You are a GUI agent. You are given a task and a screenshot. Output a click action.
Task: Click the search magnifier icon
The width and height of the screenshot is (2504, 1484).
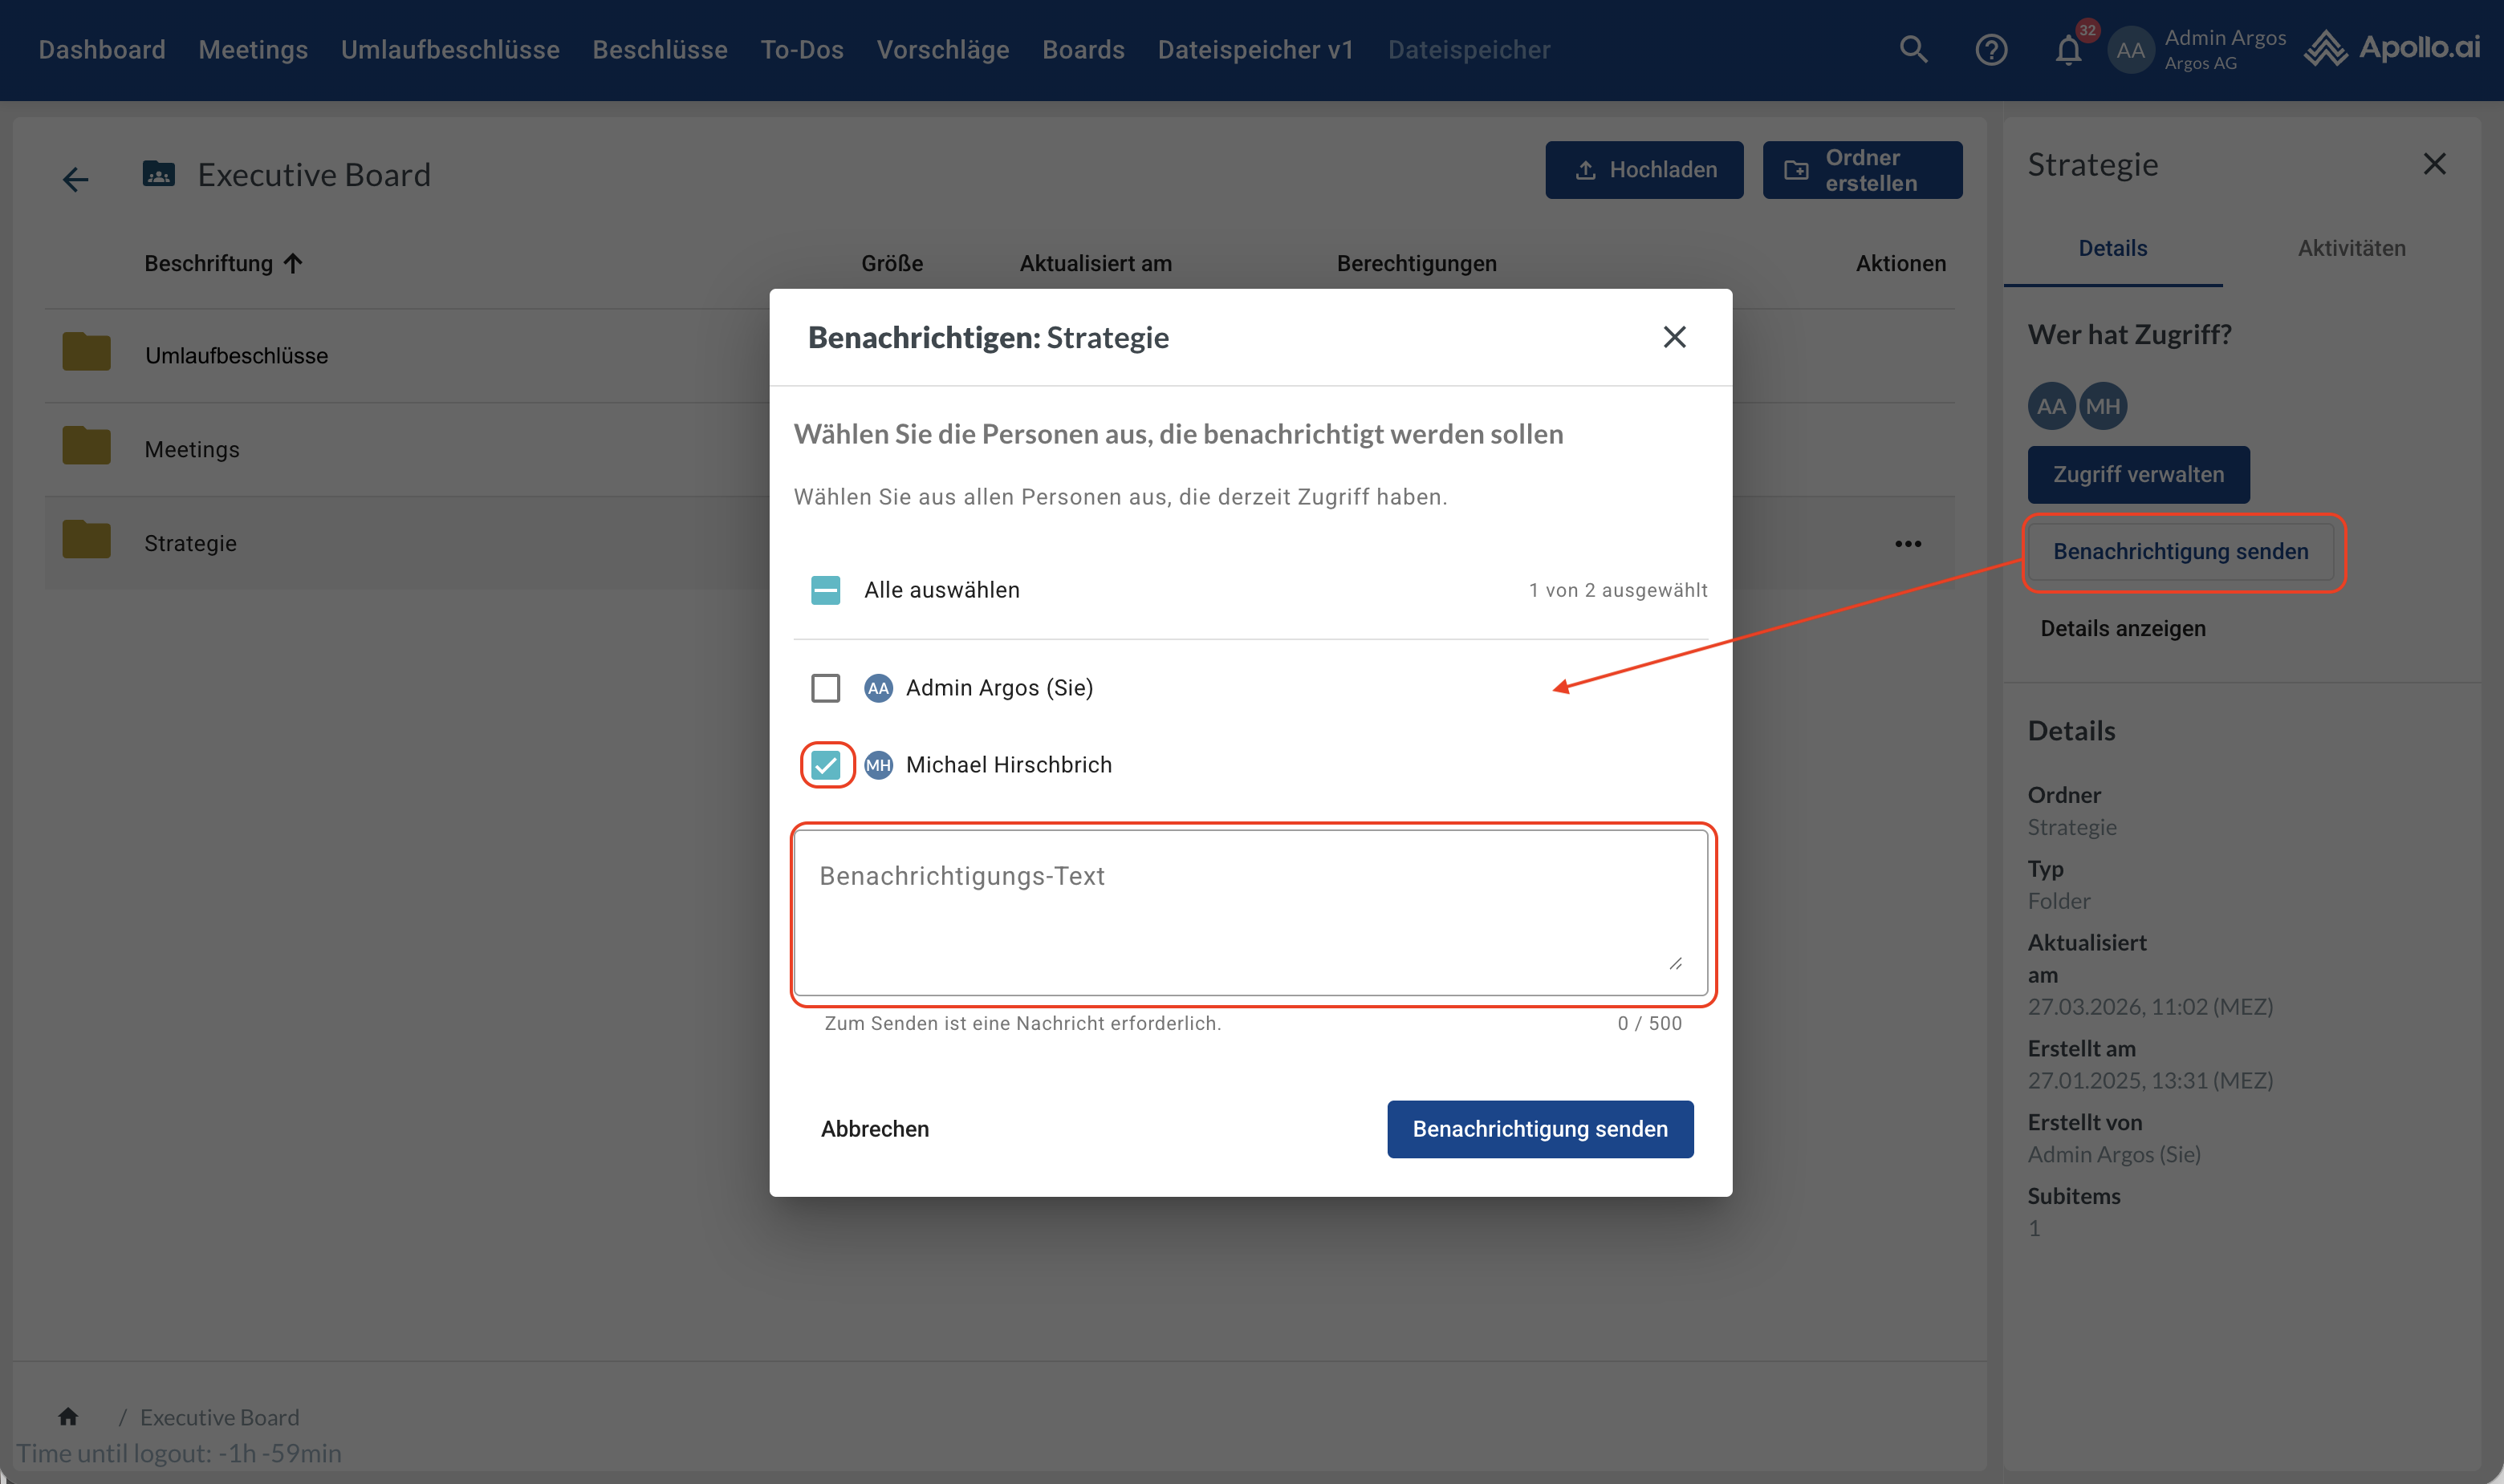pos(1913,49)
